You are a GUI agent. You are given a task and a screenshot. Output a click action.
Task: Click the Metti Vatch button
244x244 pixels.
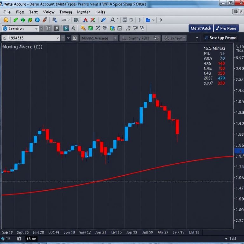pyautogui.click(x=200, y=28)
